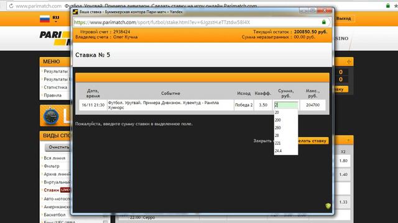This screenshot has width=398, height=223.
Task: Open the RU language dropdown
Action: (56, 19)
